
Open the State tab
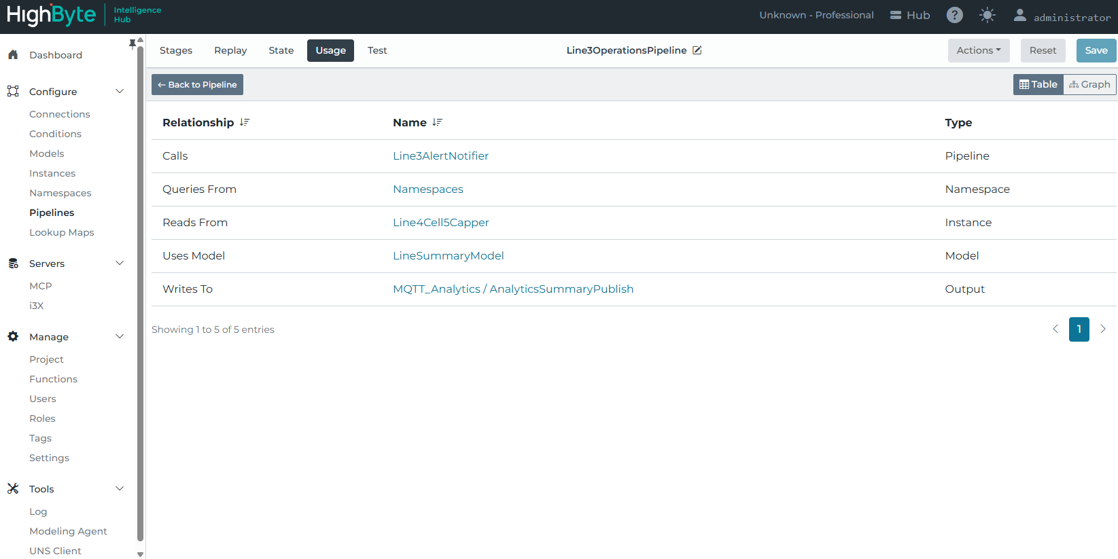coord(281,50)
